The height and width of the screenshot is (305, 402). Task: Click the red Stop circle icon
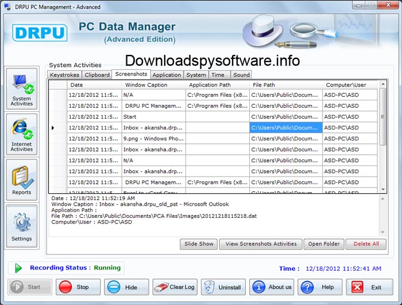coord(65,287)
